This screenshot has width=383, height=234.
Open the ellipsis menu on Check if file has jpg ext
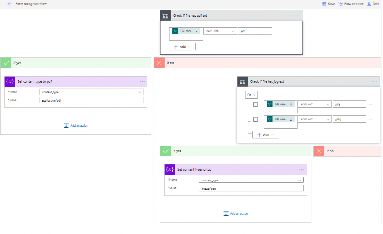[x=374, y=81]
